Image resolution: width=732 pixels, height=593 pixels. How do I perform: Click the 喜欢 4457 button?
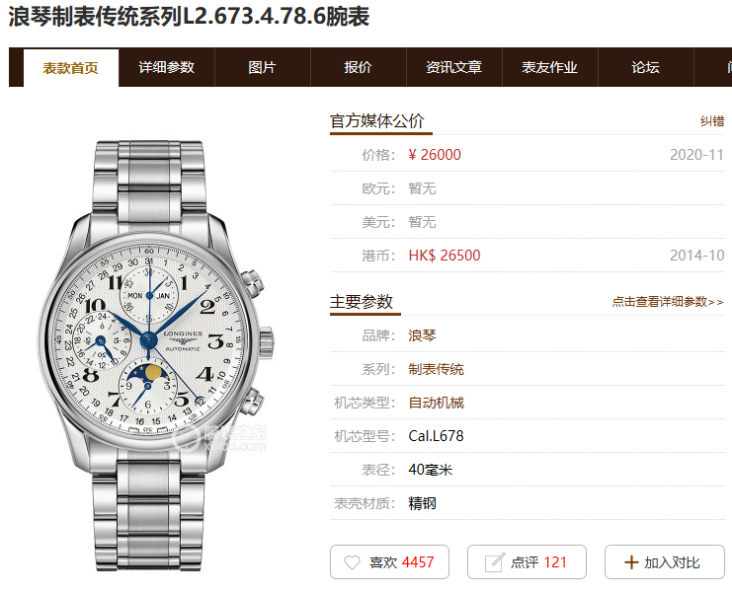pyautogui.click(x=390, y=562)
